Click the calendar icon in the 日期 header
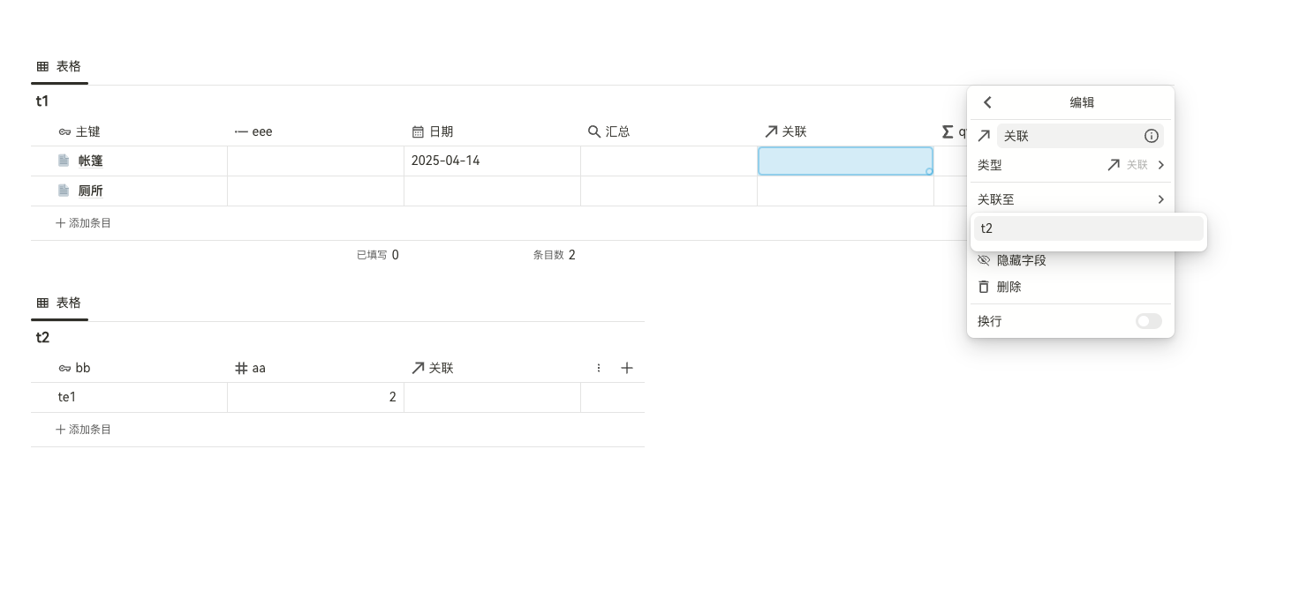The width and height of the screenshot is (1307, 599). (418, 131)
